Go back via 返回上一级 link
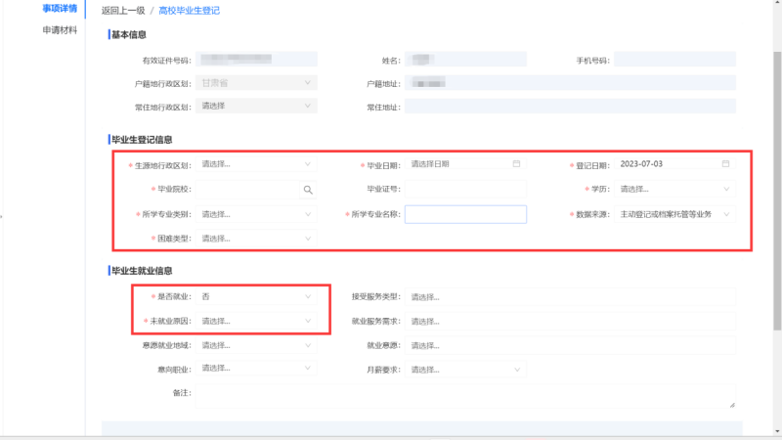Viewport: 782px width, 440px height. click(x=123, y=11)
